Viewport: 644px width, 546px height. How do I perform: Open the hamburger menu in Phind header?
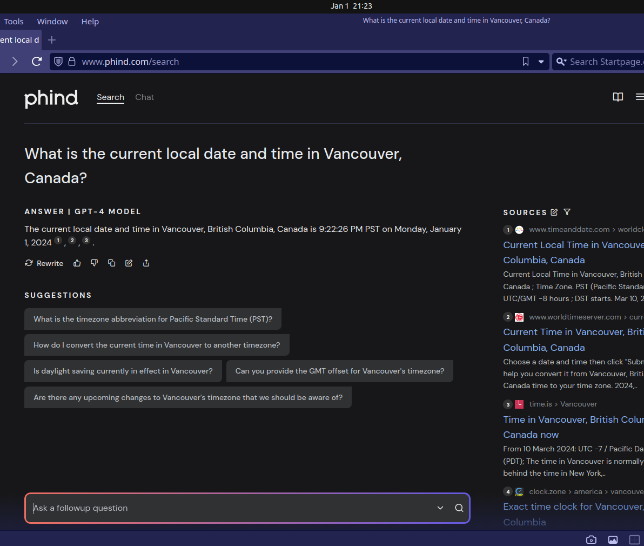click(x=640, y=97)
